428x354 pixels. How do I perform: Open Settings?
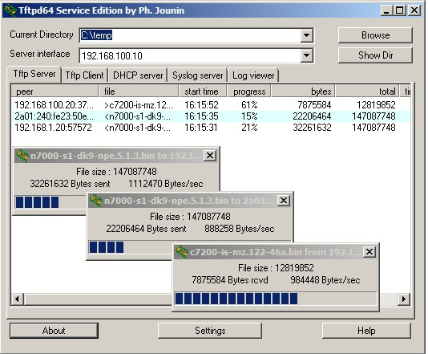(x=210, y=331)
